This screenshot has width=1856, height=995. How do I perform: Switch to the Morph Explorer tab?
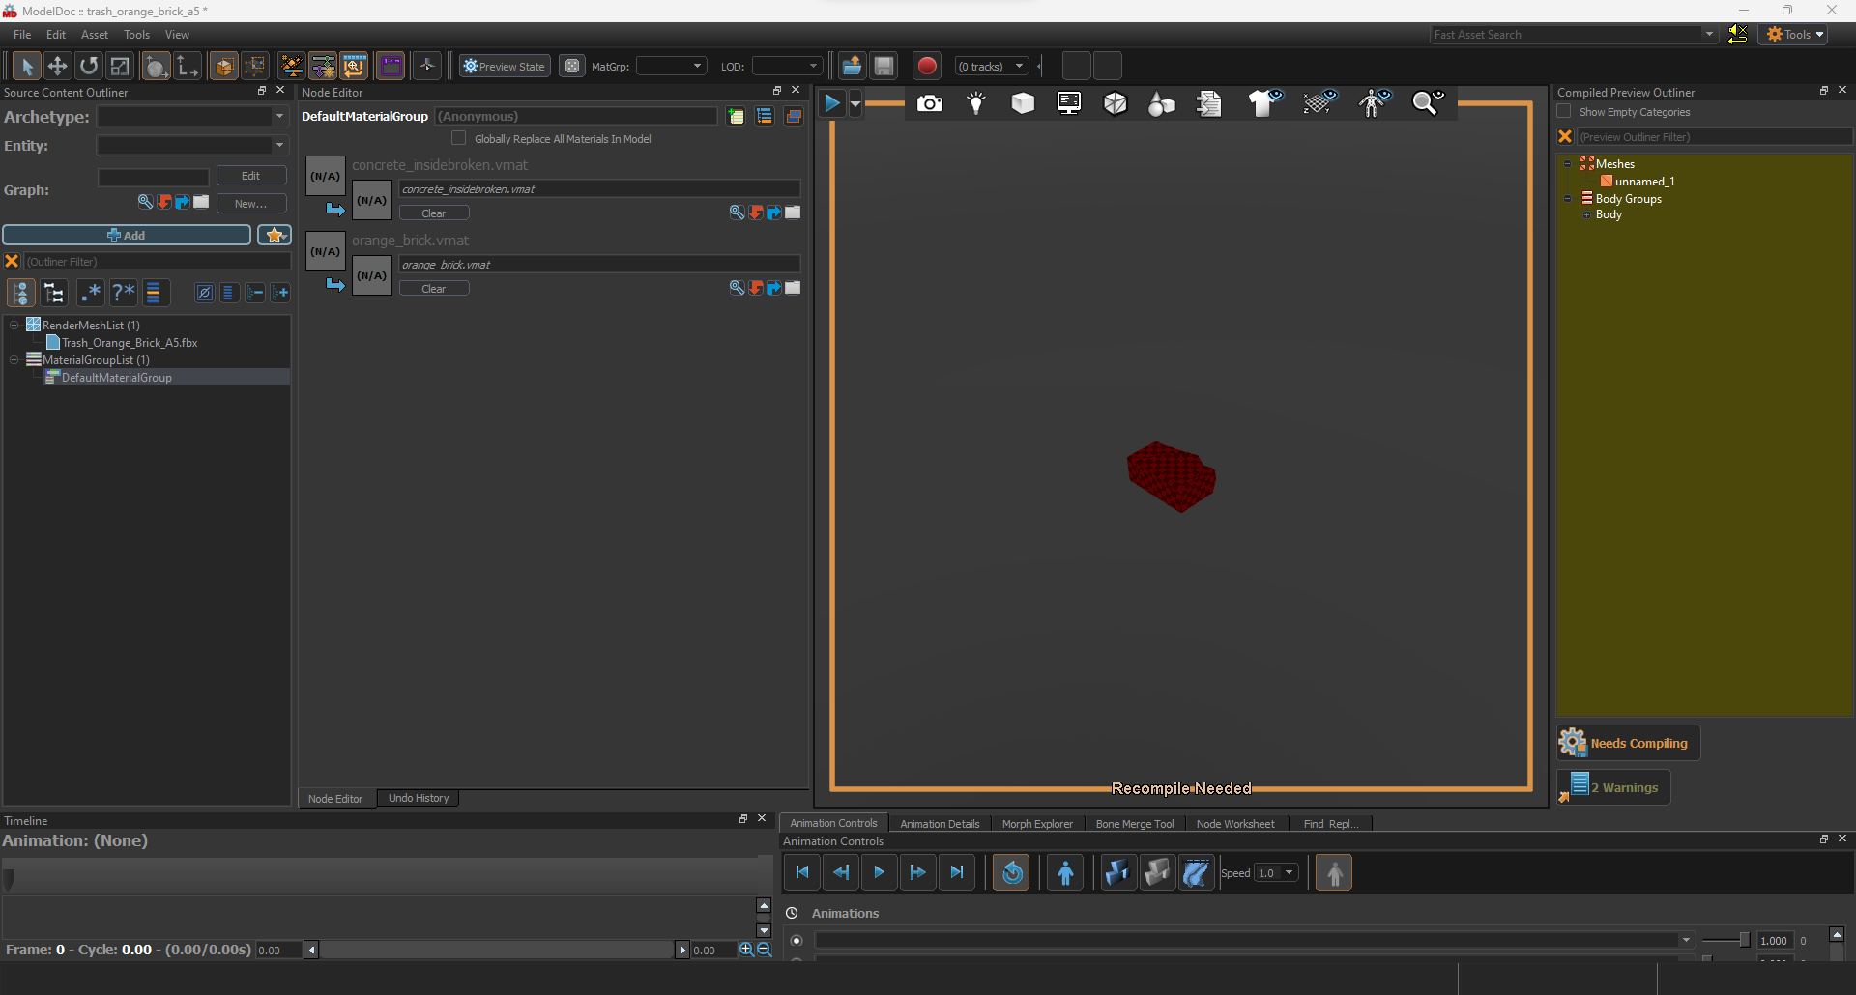1036,824
